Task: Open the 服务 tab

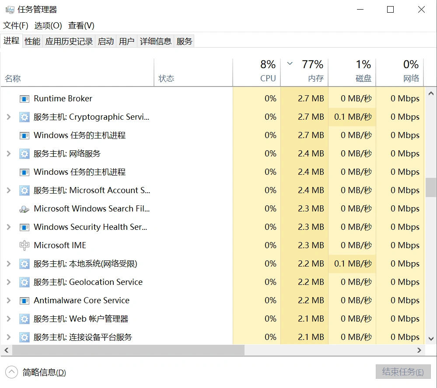Action: [184, 41]
